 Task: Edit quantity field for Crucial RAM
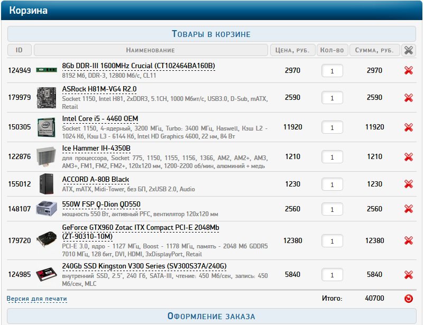click(332, 71)
